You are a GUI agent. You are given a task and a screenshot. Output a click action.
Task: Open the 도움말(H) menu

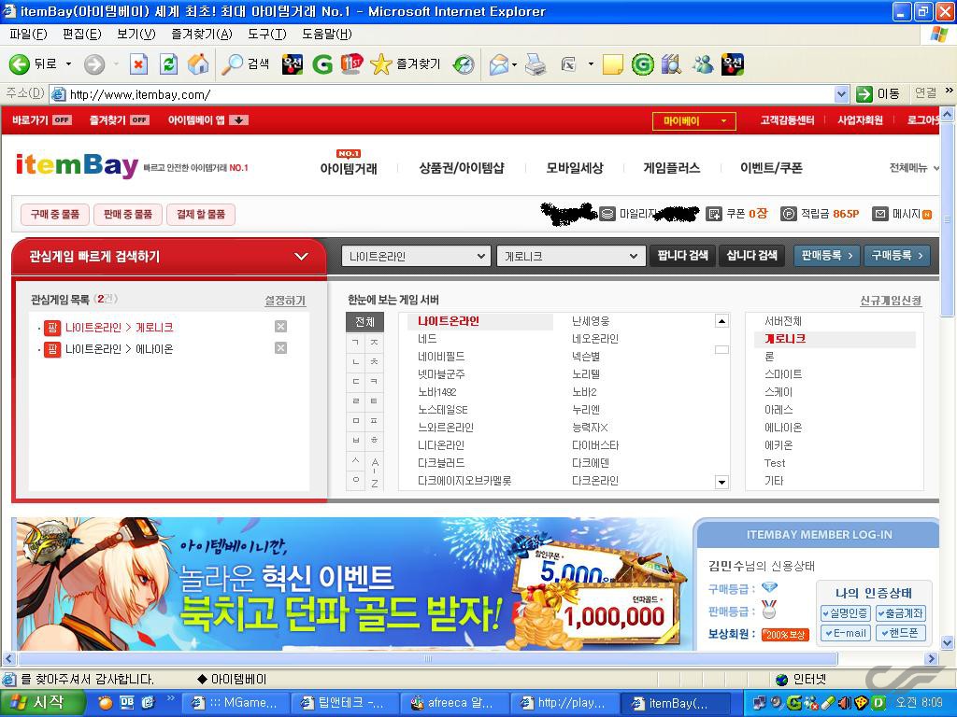tap(326, 35)
